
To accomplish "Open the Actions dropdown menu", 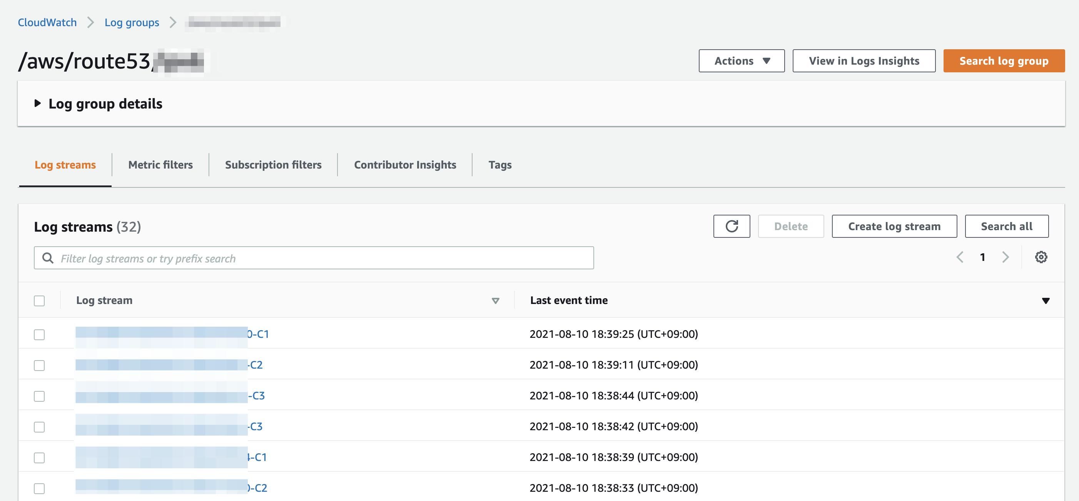I will [742, 61].
